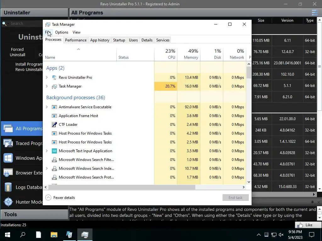Click the Microsoft Windows Search Protocol icon
The image size is (322, 241).
(54, 177)
